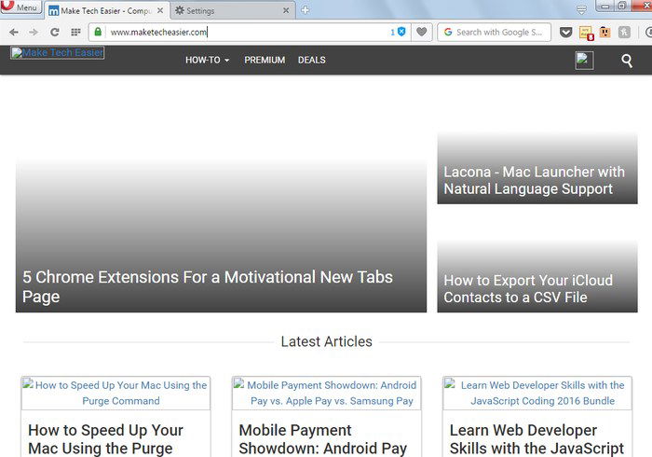
Task: Open the grey figure extension icon
Action: pos(624,32)
